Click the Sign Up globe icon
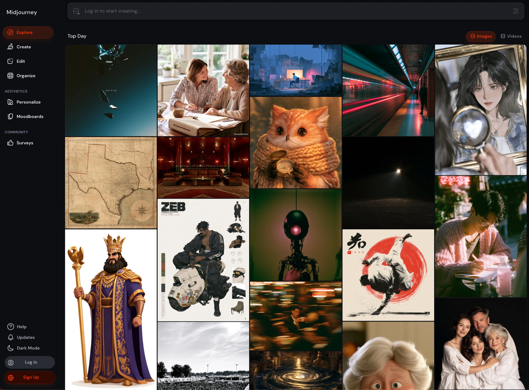Screen dimensions: 529x390 pyautogui.click(x=11, y=378)
